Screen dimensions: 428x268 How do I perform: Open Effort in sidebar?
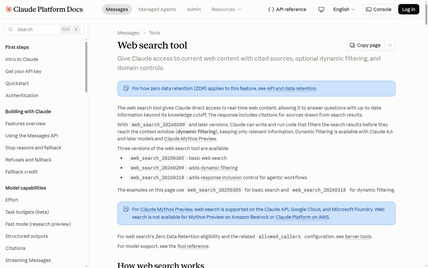(12, 200)
